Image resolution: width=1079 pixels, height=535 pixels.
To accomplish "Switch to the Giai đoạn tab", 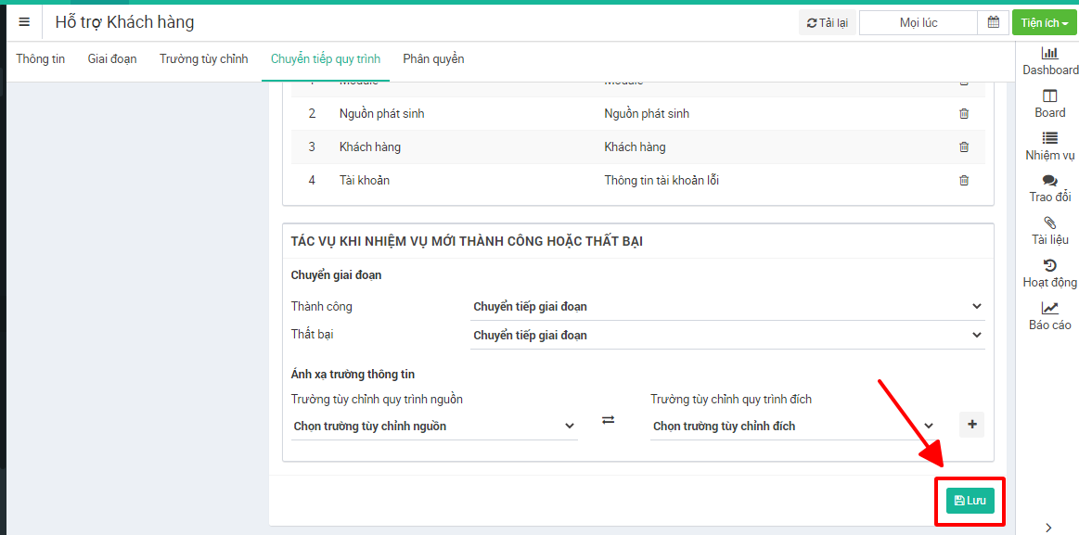I will [112, 59].
